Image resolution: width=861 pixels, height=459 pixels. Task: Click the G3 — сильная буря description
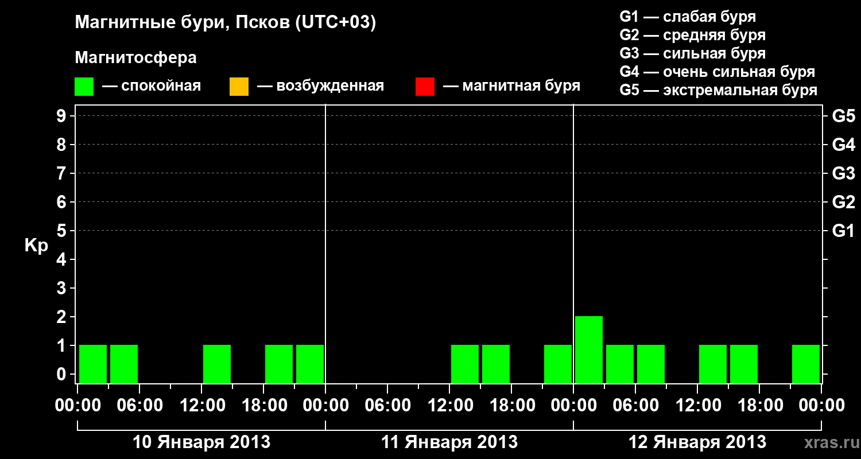[693, 53]
